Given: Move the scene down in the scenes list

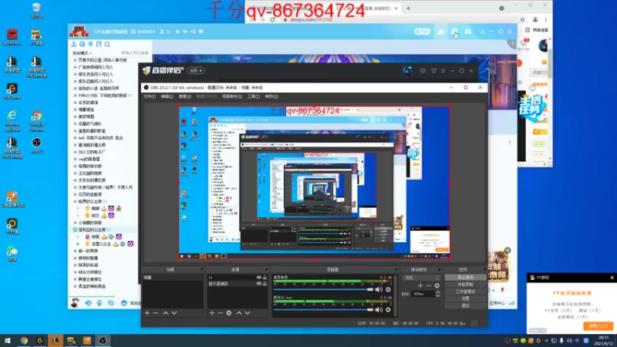Looking at the screenshot, I should [x=174, y=313].
